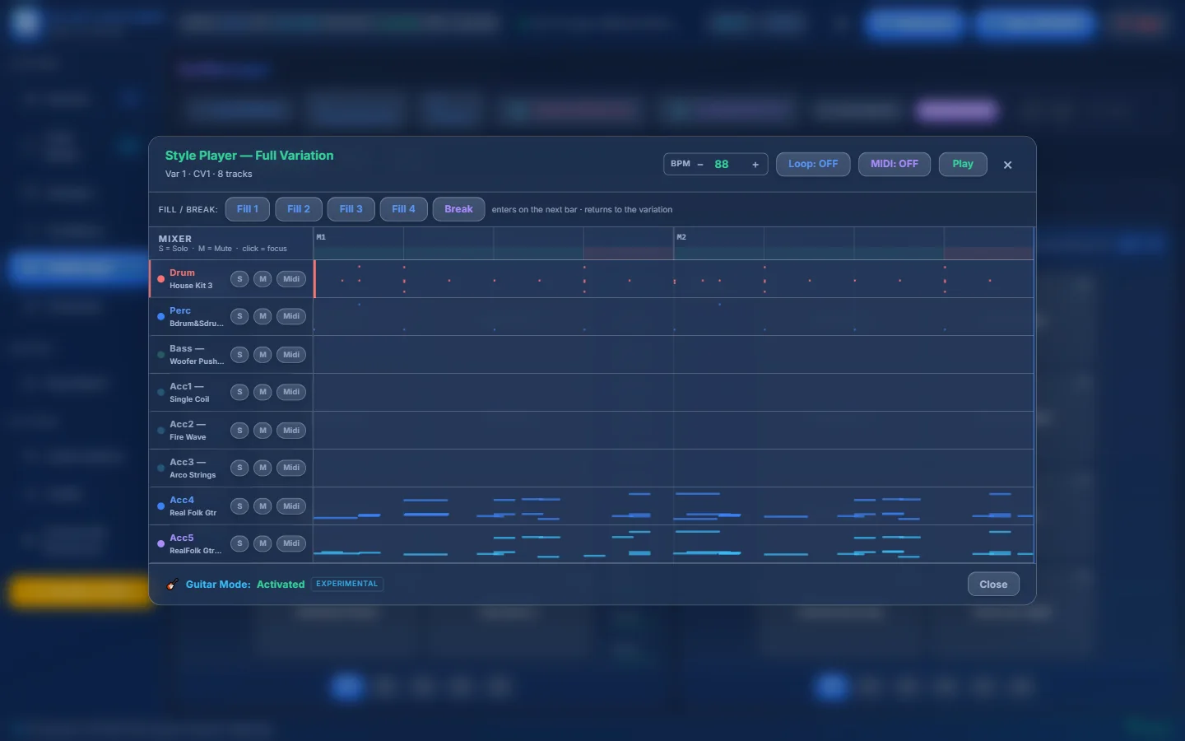Click the Close button in the footer
The width and height of the screenshot is (1185, 741).
click(x=993, y=585)
